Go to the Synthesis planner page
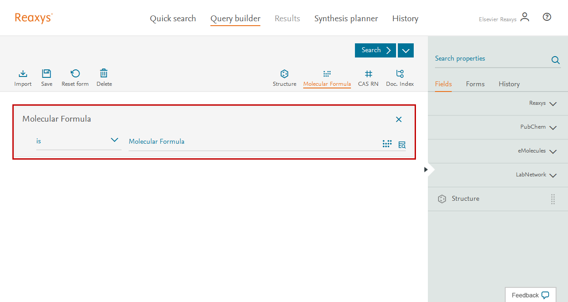The height and width of the screenshot is (302, 568). pyautogui.click(x=346, y=19)
